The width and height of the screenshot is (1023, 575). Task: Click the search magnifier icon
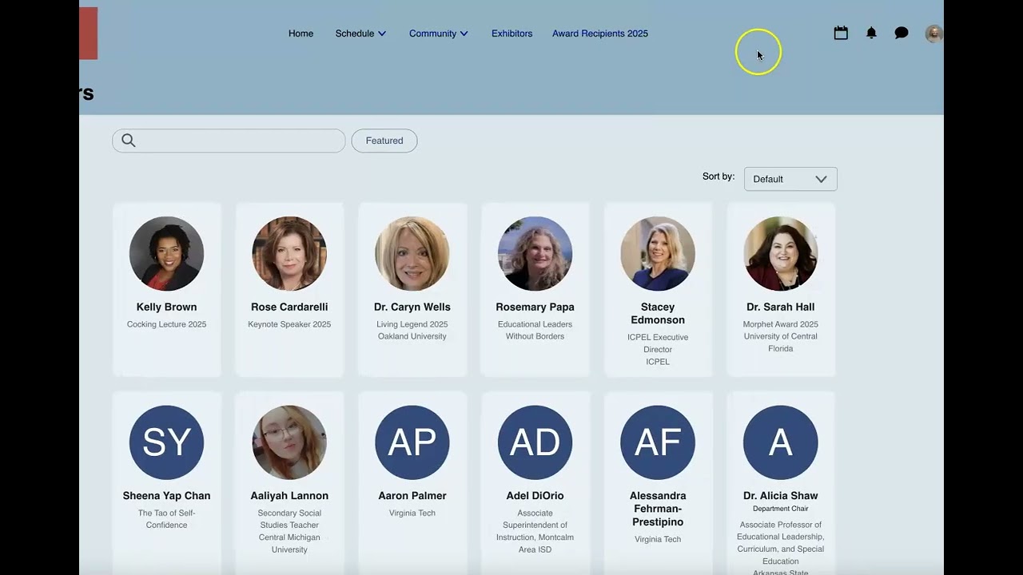(129, 141)
